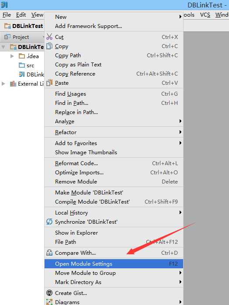Viewport: 229px width, 305px height.
Task: Click the Paste clipboard icon
Action: [49, 83]
